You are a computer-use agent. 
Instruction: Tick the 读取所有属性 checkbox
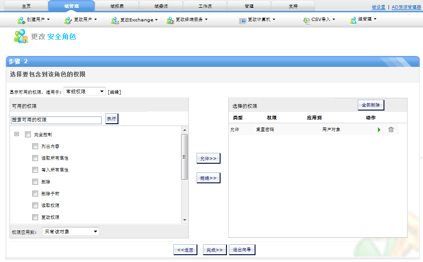click(35, 158)
